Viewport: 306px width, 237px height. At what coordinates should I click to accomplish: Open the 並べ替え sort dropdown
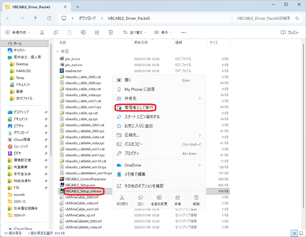[x=135, y=32]
